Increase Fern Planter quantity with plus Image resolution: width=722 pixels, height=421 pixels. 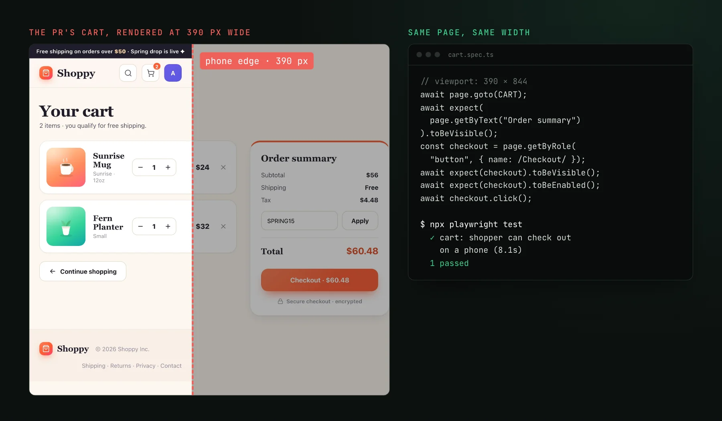click(168, 226)
